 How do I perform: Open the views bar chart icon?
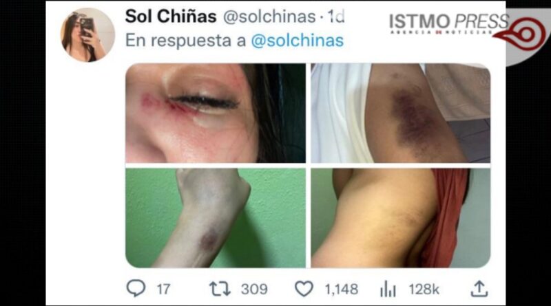coord(388,289)
